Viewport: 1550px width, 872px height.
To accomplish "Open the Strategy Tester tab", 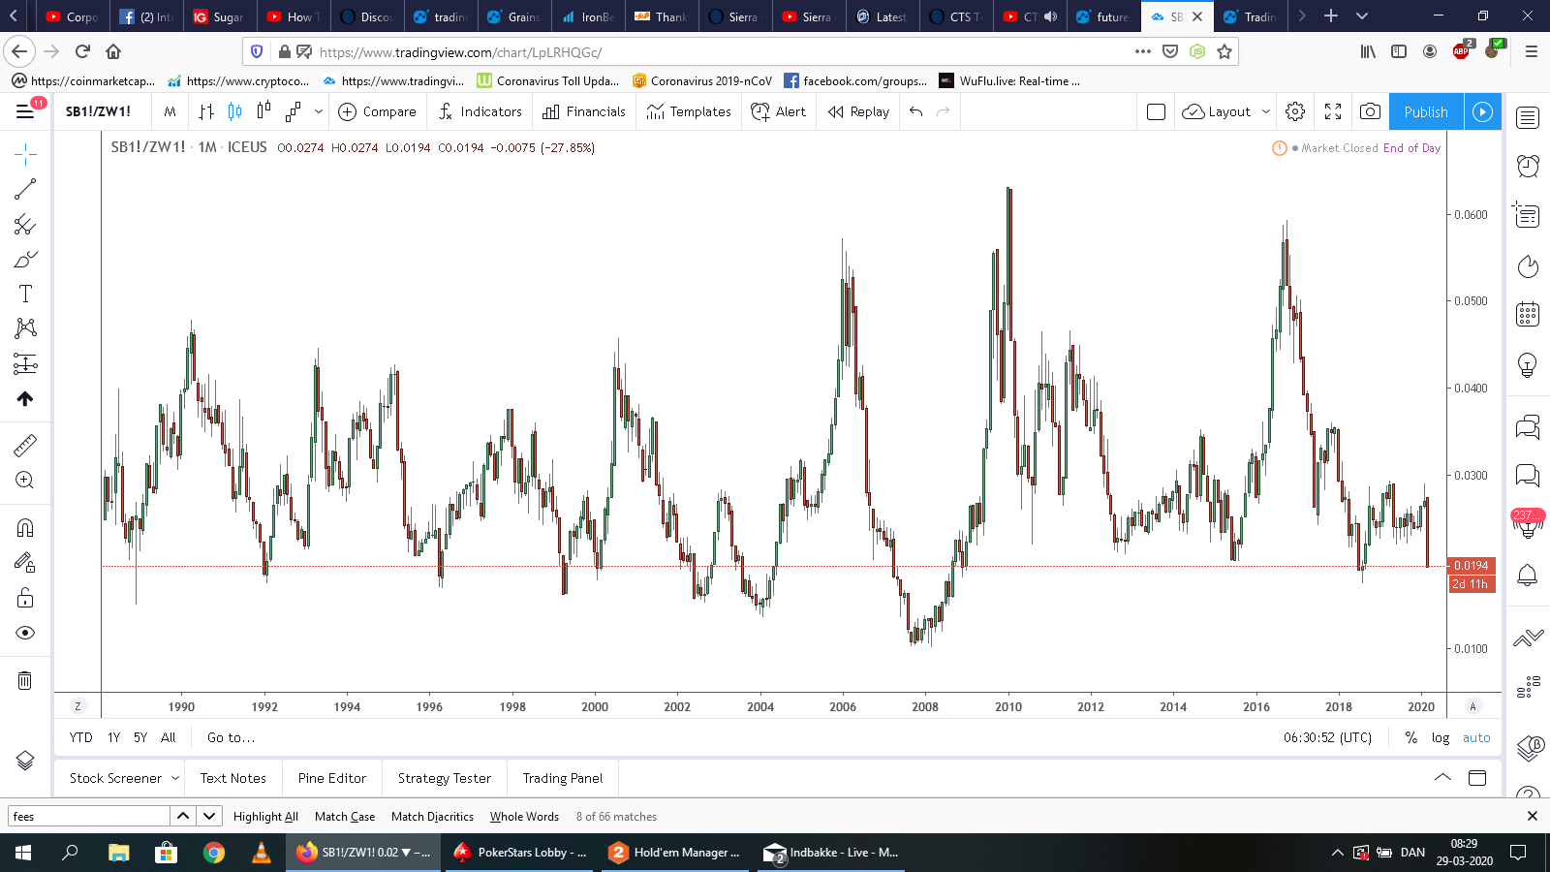I will point(445,778).
